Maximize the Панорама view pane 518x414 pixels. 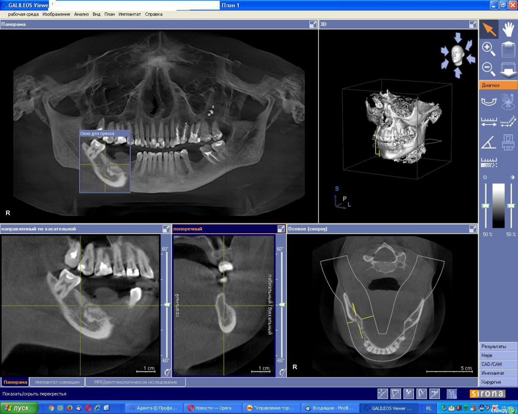coord(313,25)
